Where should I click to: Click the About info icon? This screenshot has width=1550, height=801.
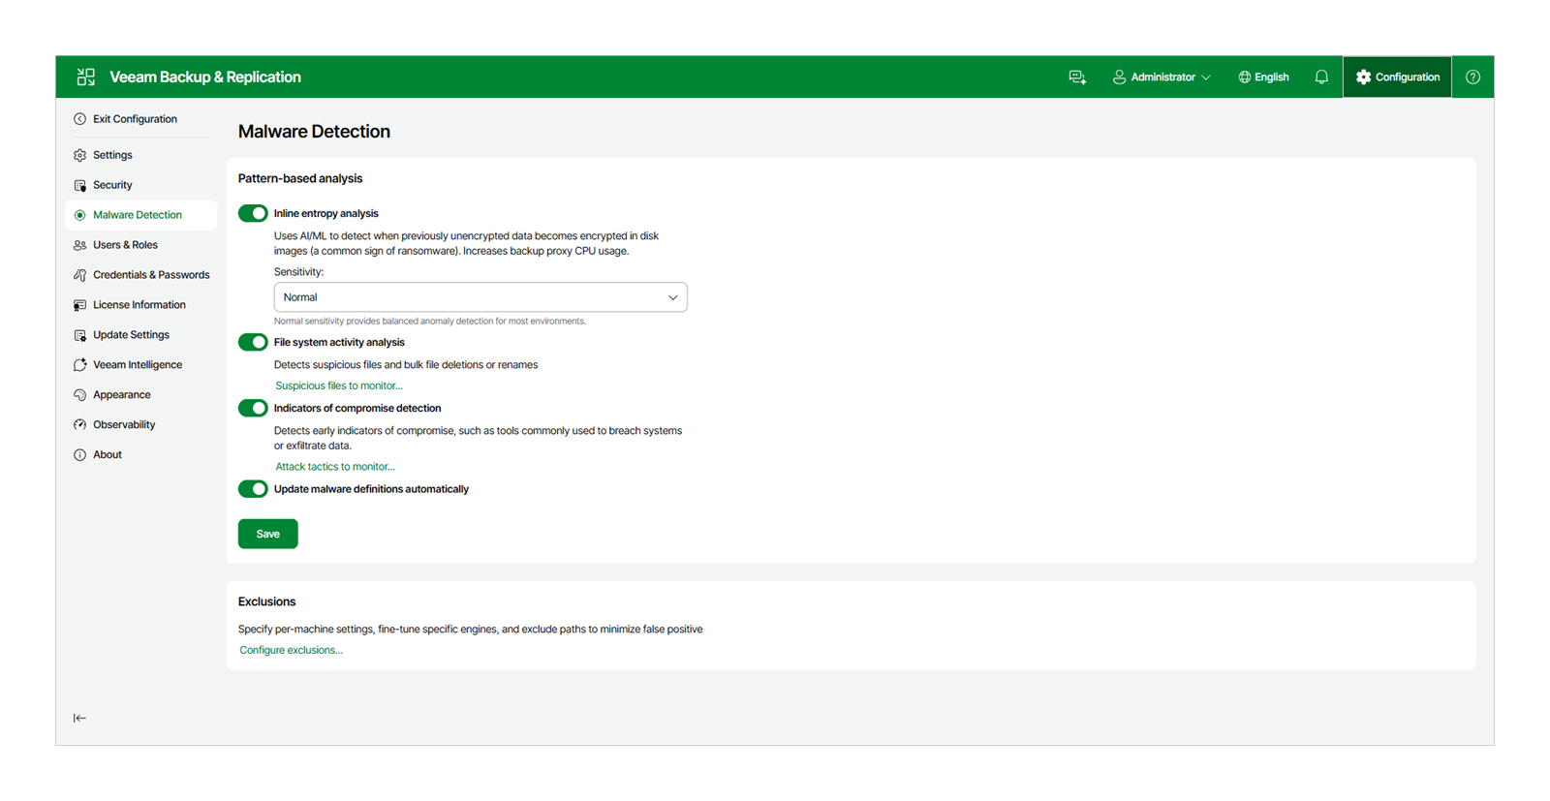click(x=79, y=455)
